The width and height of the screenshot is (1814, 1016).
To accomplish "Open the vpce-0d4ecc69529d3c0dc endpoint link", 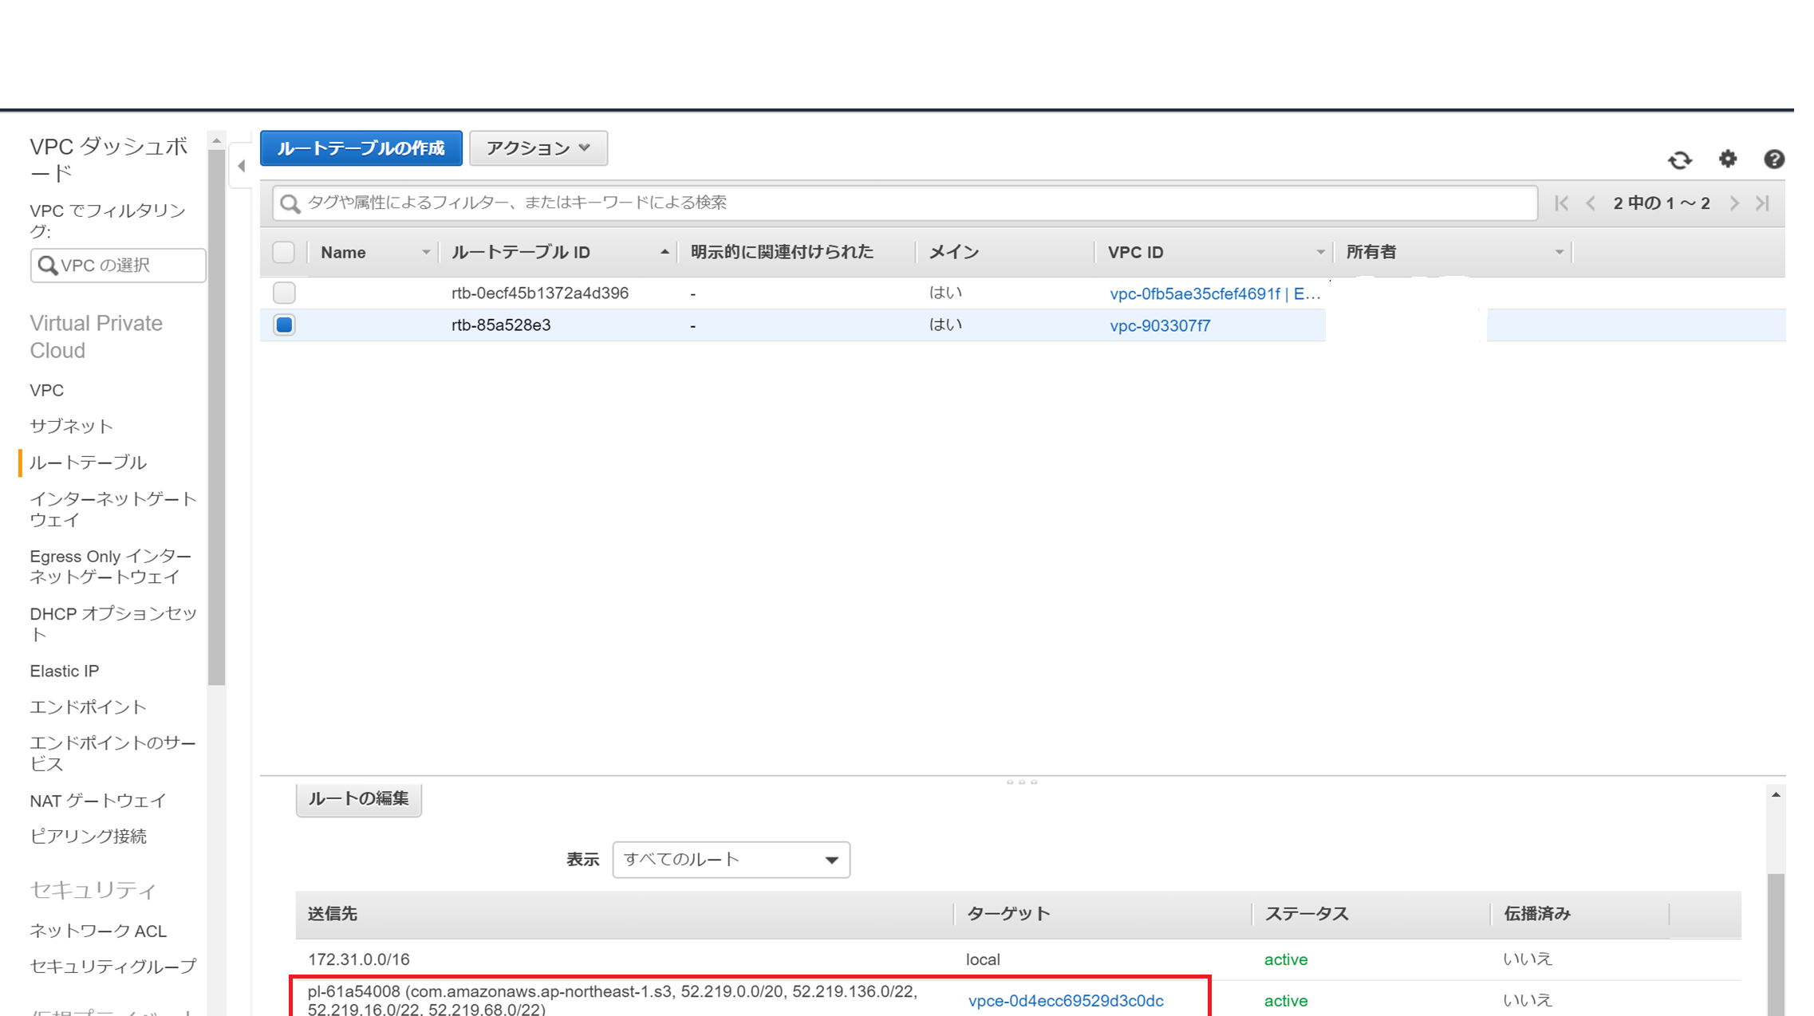I will 1066,1001.
